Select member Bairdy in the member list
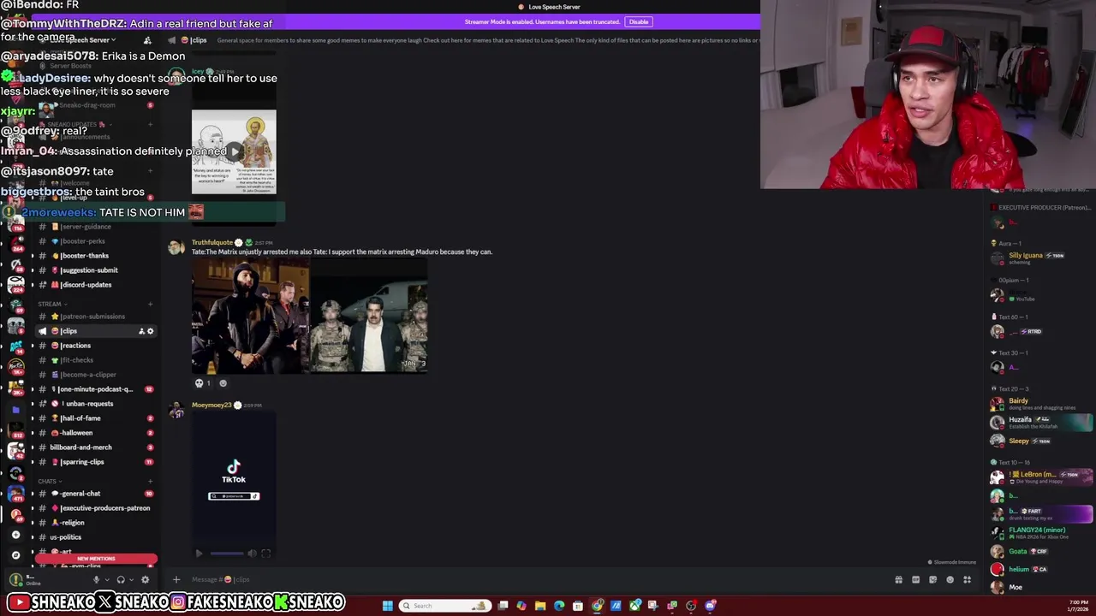Image resolution: width=1096 pixels, height=616 pixels. point(1040,403)
